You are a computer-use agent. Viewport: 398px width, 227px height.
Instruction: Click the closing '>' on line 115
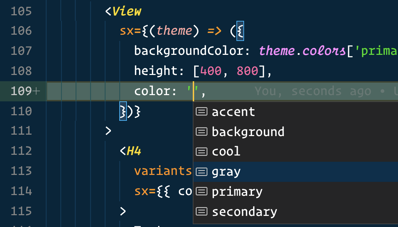123,211
